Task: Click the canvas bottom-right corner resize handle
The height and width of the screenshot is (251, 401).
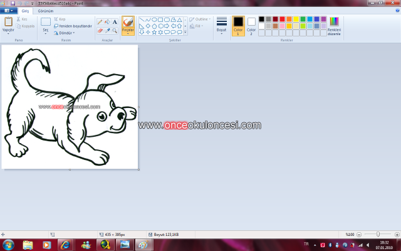Action: 138,169
